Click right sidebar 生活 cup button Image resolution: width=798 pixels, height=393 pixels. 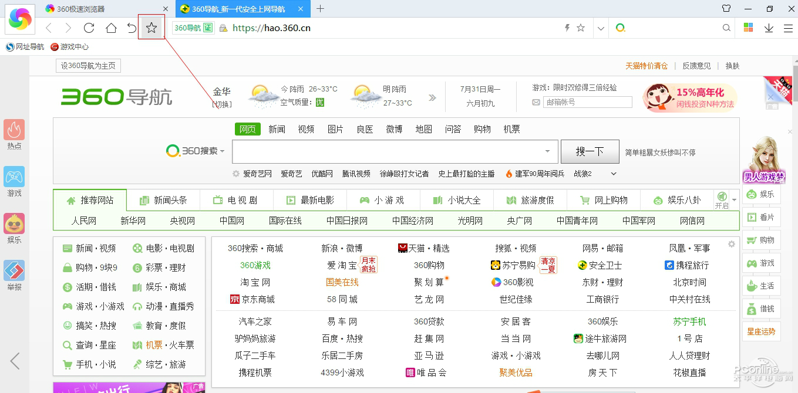(x=761, y=286)
